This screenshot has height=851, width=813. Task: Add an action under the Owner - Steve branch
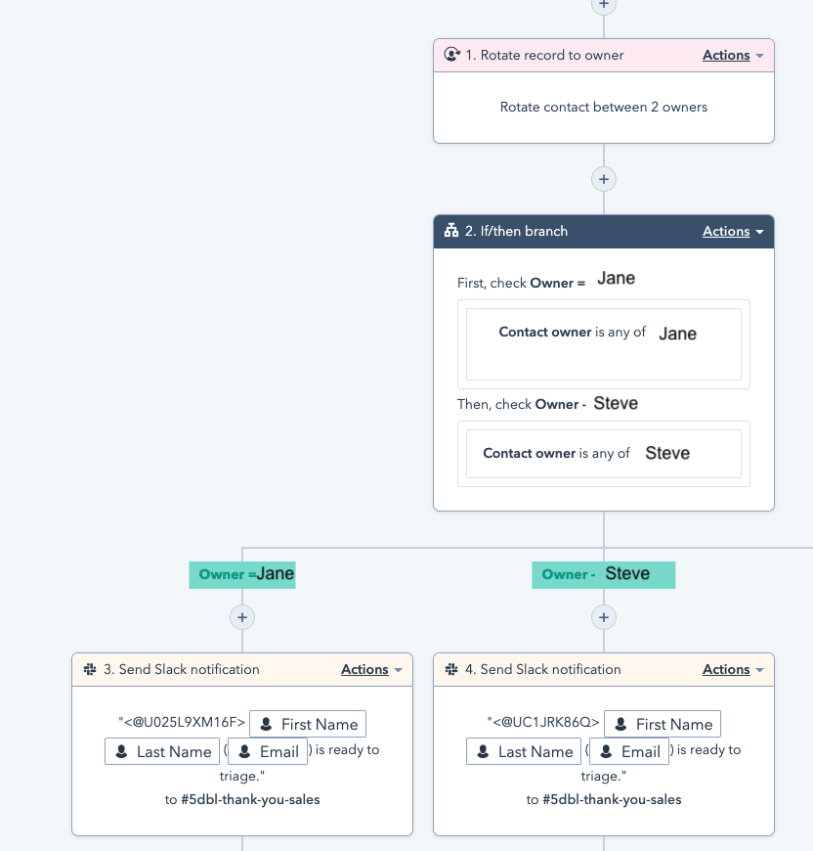[x=603, y=617]
